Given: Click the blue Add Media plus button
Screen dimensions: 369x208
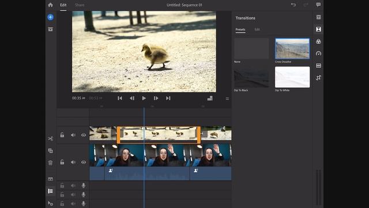Looking at the screenshot, I should coord(50,17).
